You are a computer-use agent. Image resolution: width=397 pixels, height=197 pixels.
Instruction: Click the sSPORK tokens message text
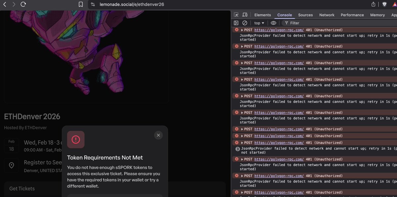point(113,177)
